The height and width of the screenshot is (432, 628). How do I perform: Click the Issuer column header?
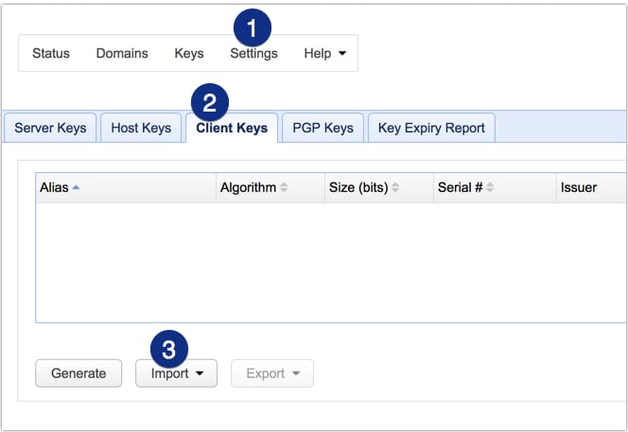click(579, 188)
